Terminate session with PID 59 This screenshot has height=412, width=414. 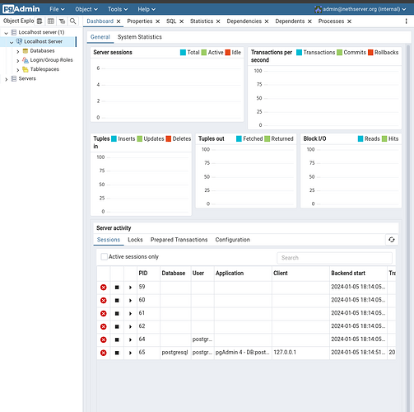(x=104, y=288)
